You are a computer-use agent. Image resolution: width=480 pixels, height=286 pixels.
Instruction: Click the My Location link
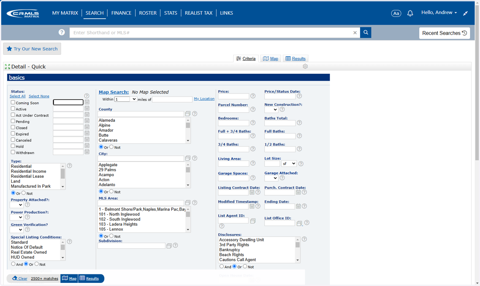point(204,99)
